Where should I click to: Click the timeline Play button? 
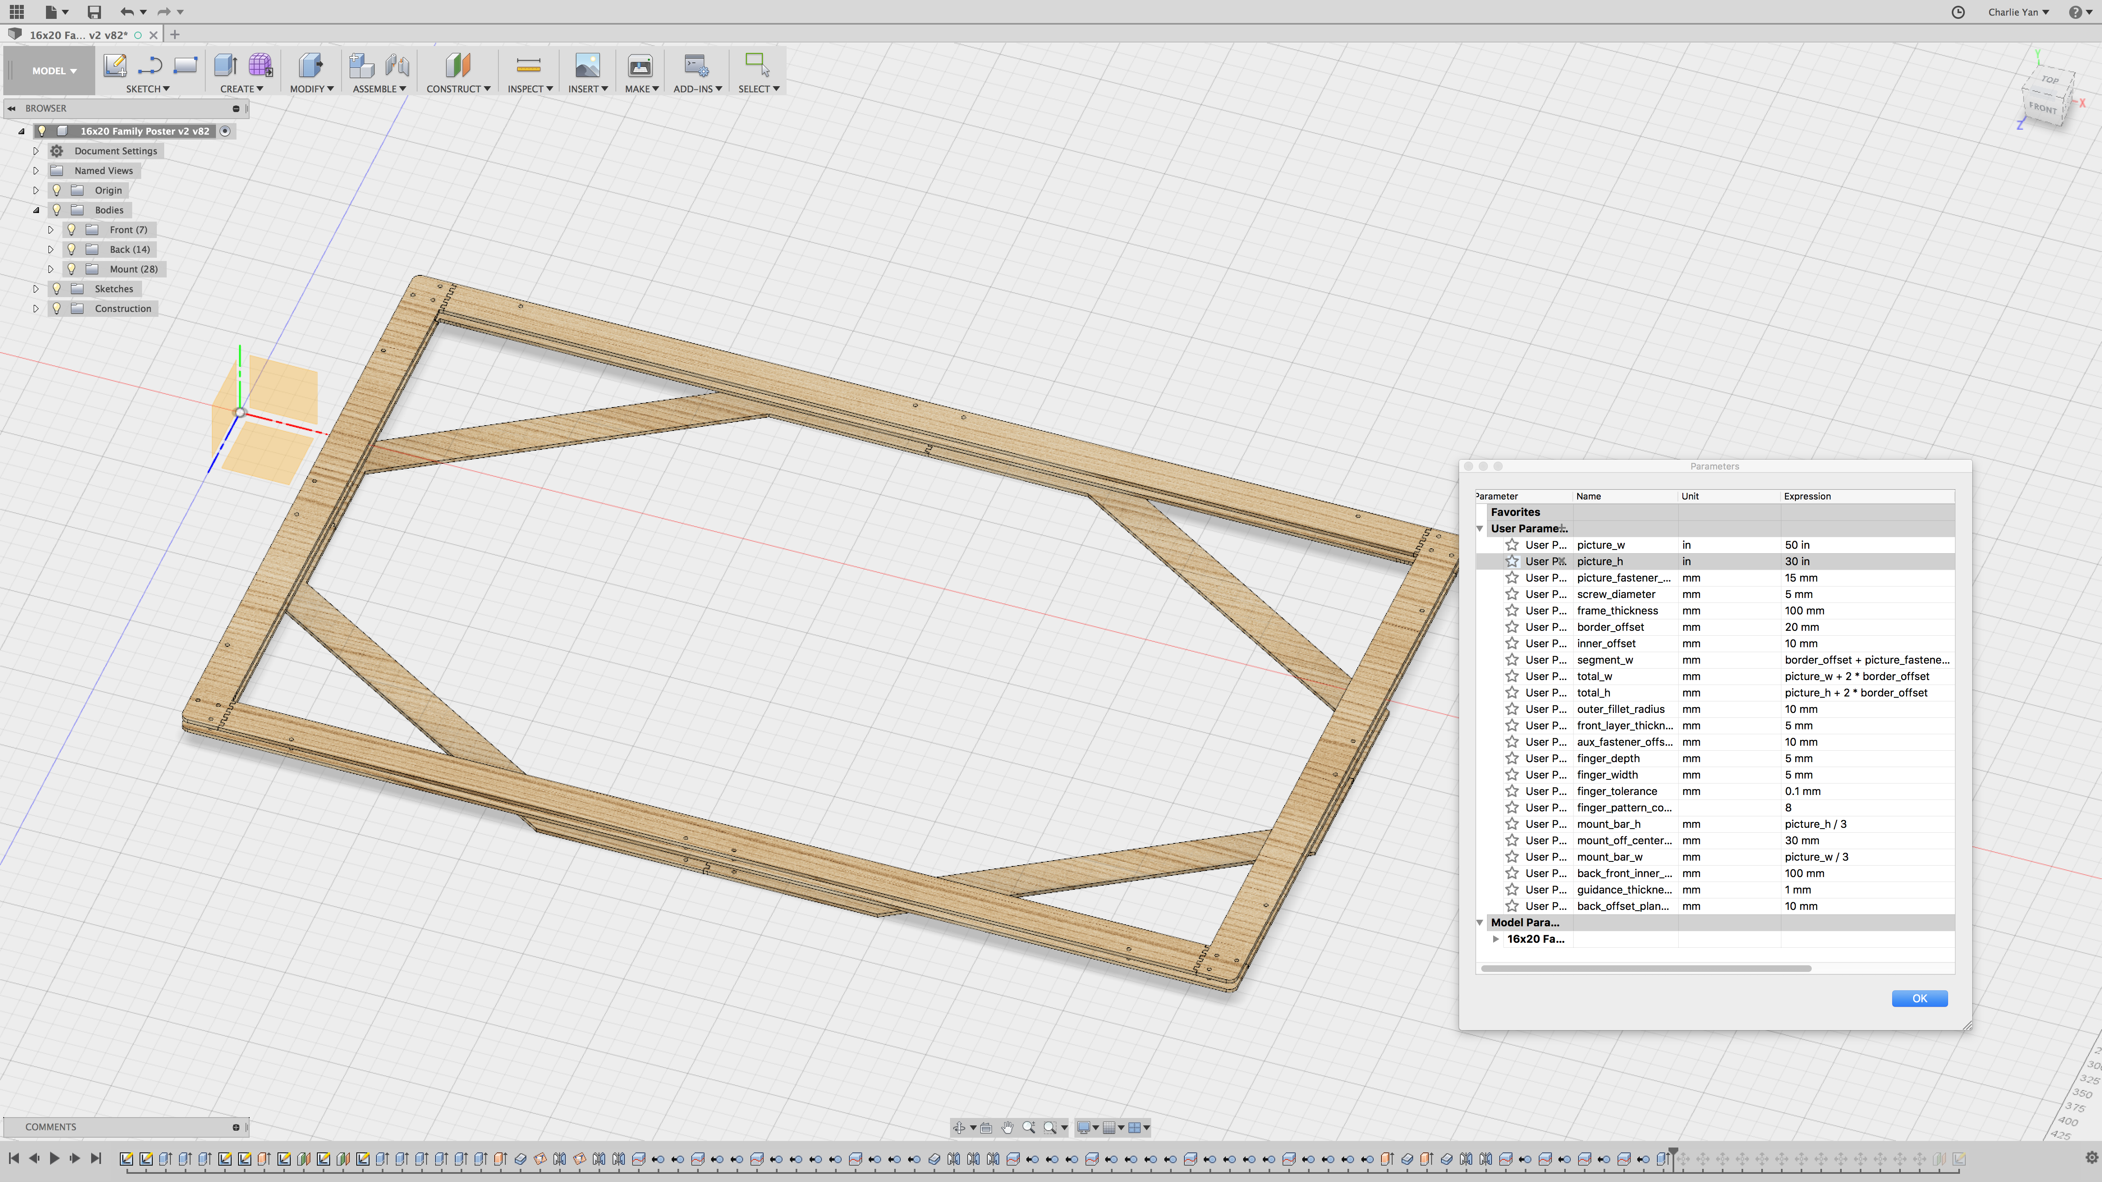pyautogui.click(x=55, y=1158)
